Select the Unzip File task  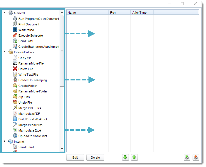click(x=25, y=102)
